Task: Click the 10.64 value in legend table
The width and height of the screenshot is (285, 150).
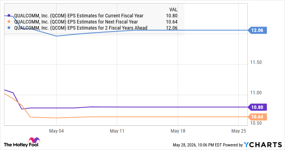Action: click(x=171, y=22)
